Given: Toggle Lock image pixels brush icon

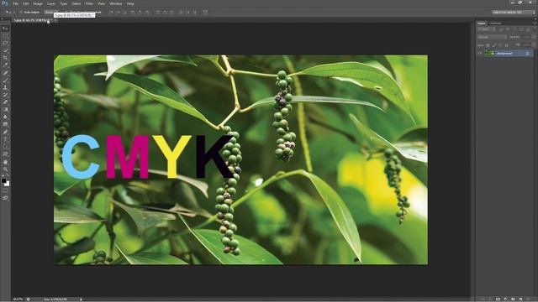Looking at the screenshot, I should 494,45.
